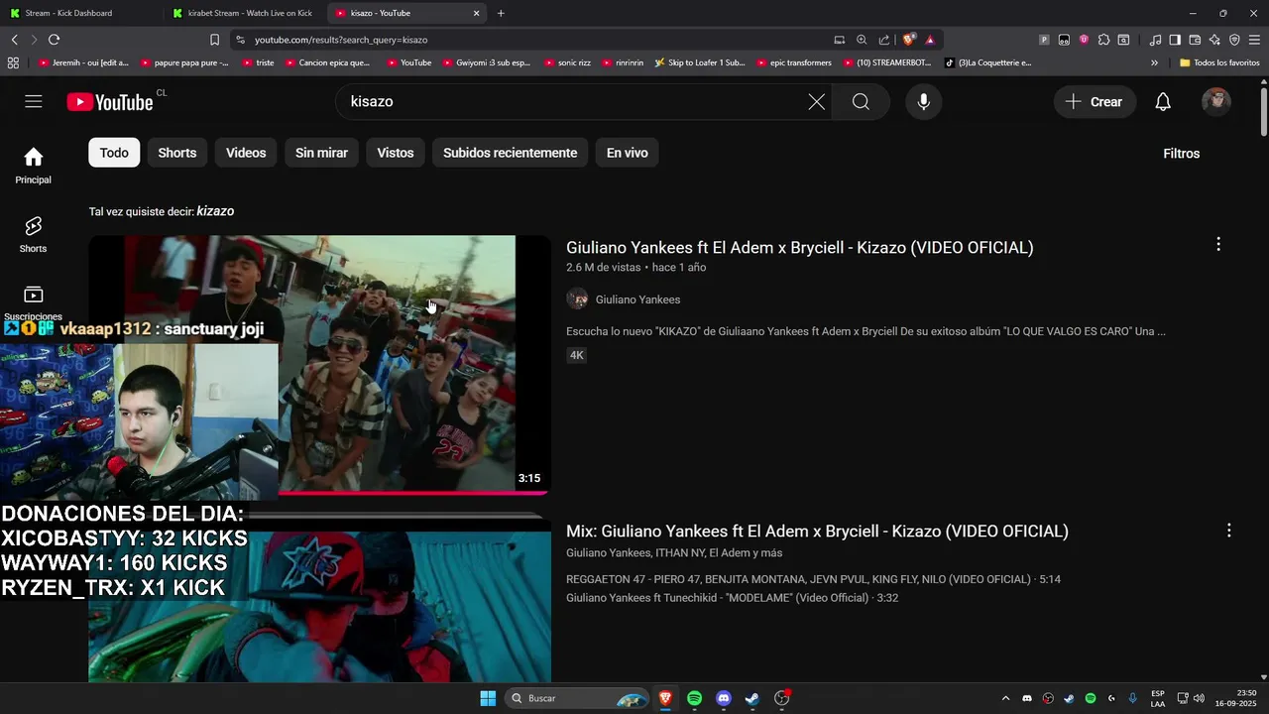Click the zoom magnifier in address bar
The height and width of the screenshot is (714, 1269).
tap(862, 40)
